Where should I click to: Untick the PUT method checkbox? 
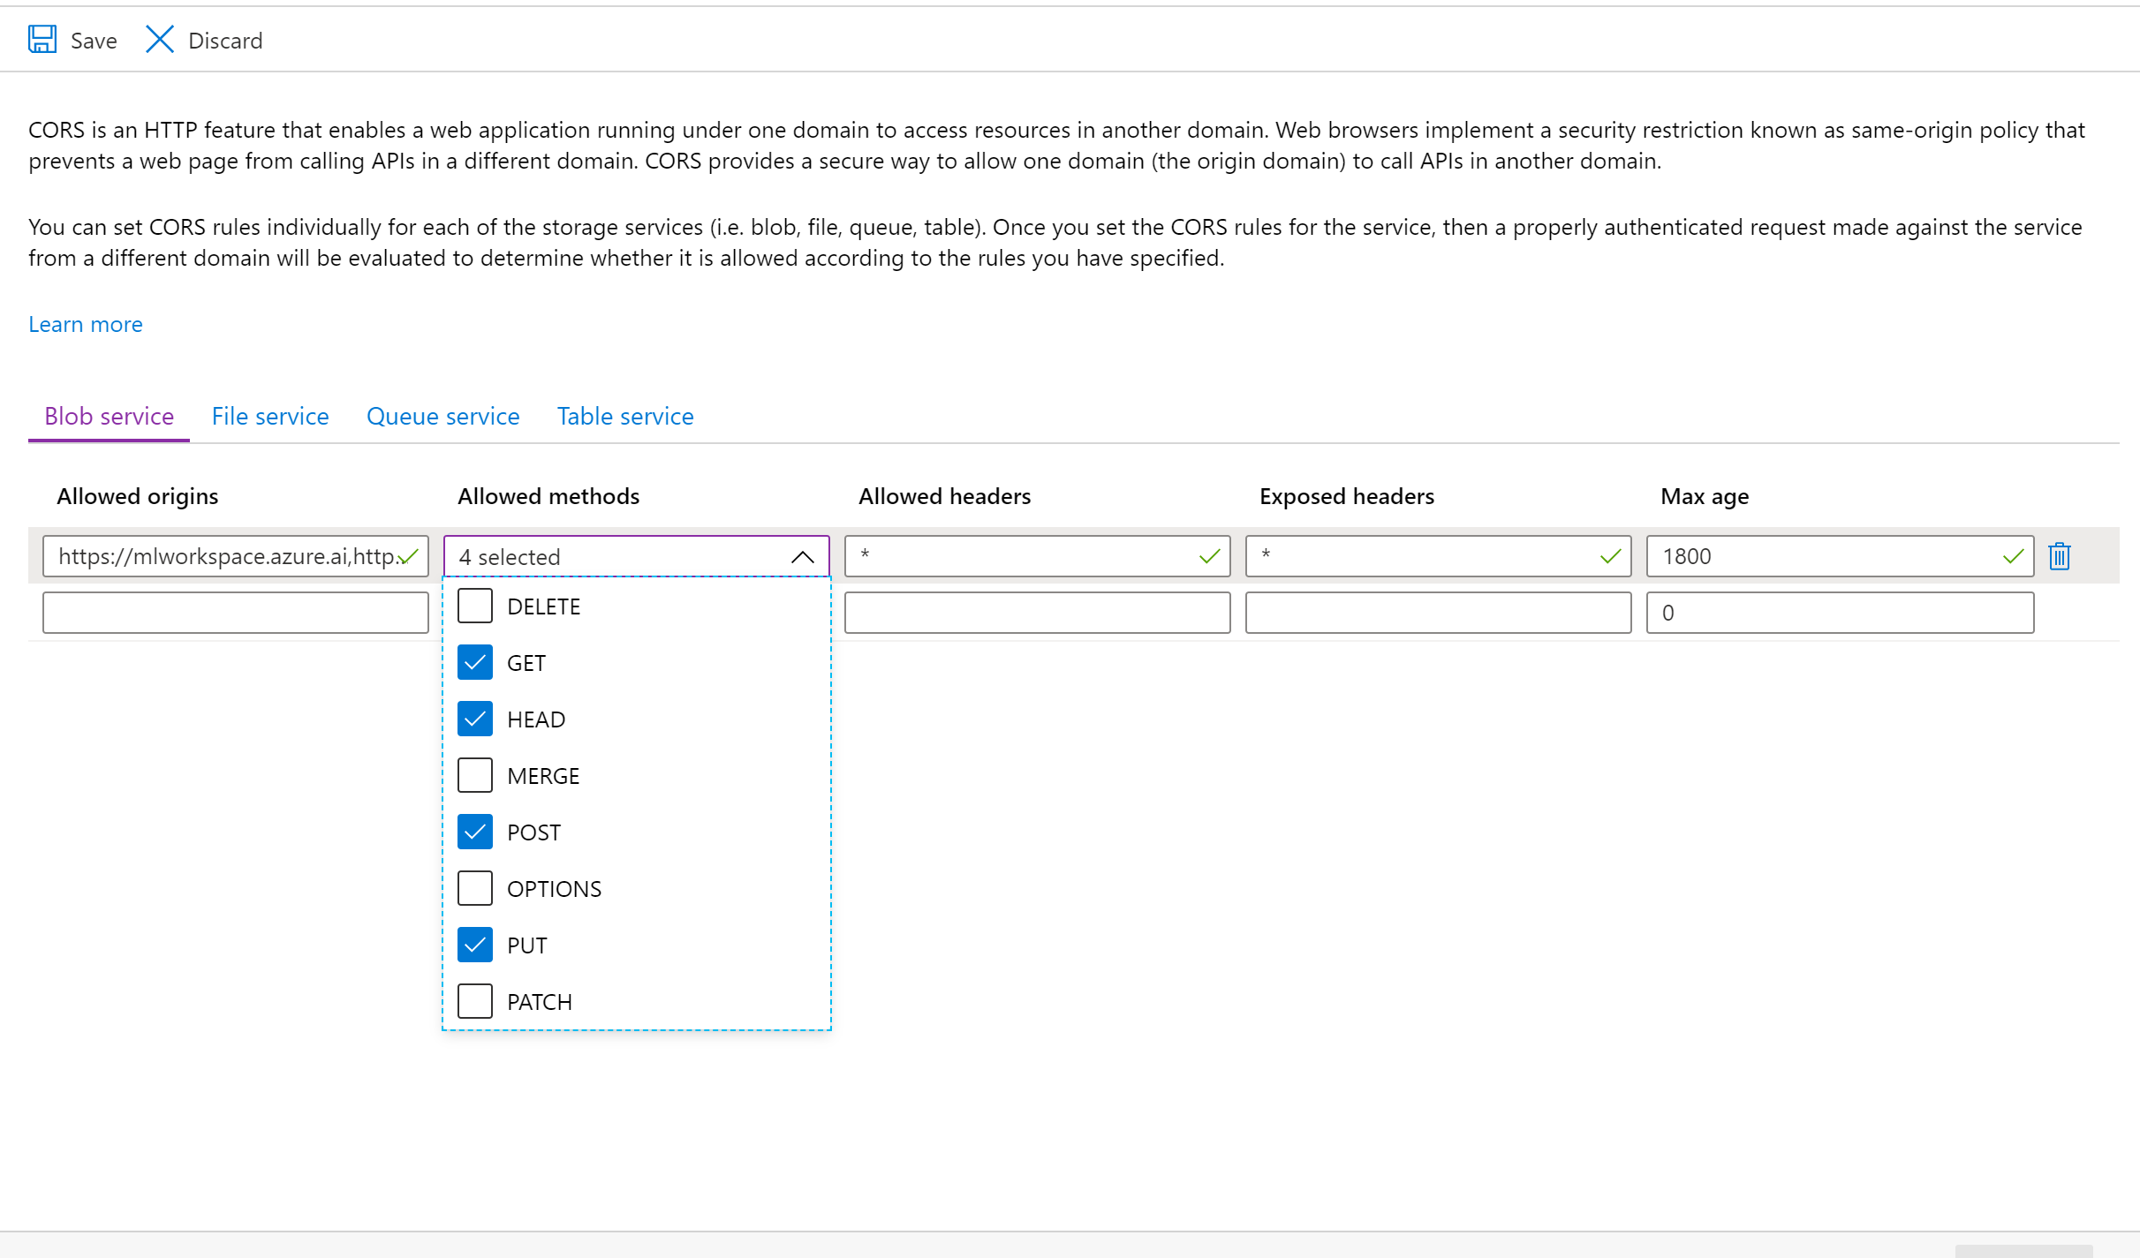click(x=475, y=945)
